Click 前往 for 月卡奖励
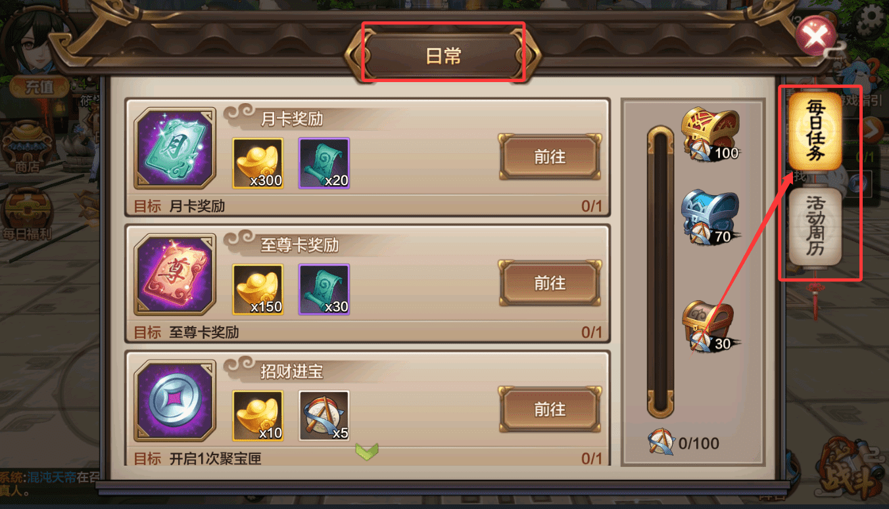 tap(550, 157)
